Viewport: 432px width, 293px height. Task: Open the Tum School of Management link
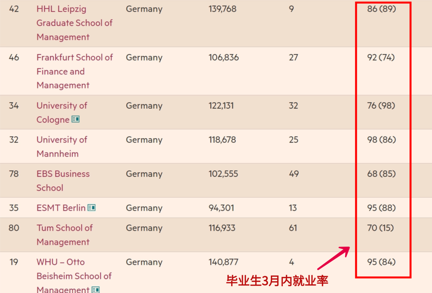(64, 235)
